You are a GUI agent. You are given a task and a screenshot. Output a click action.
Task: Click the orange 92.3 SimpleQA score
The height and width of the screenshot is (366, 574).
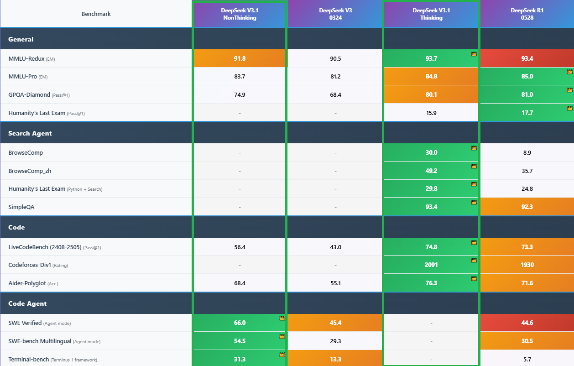point(527,207)
